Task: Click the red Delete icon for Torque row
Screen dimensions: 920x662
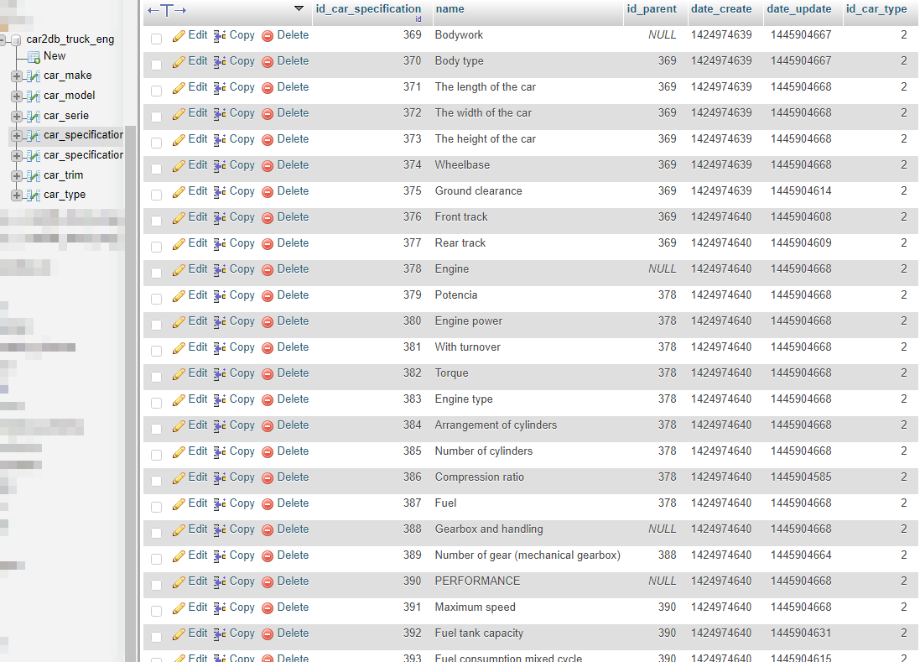Action: coord(268,374)
